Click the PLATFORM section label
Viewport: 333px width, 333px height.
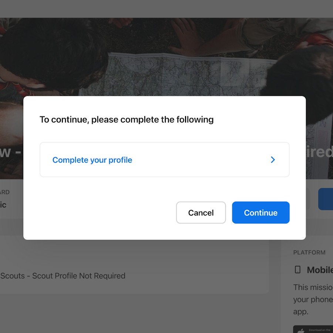coord(309,252)
